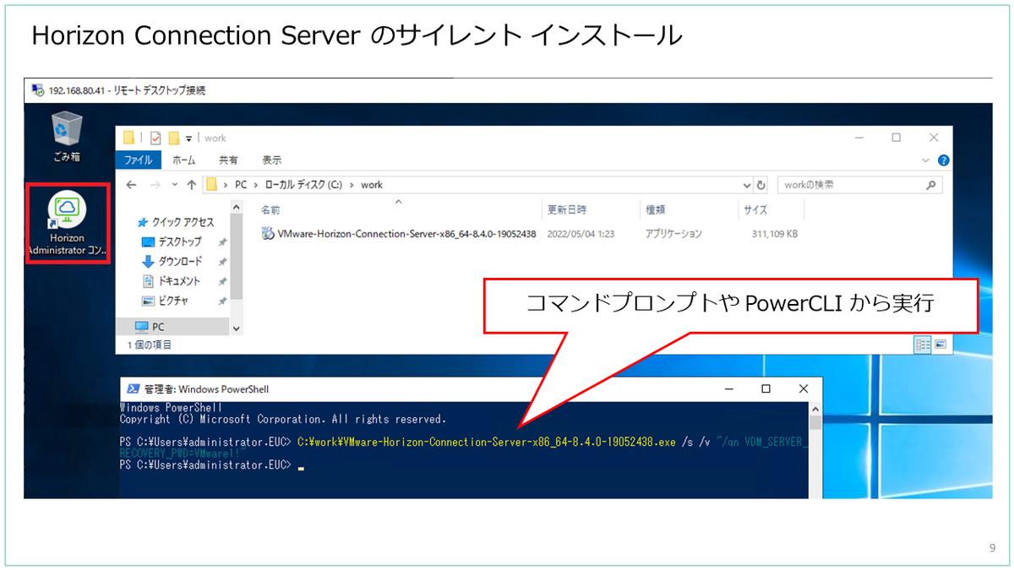Go up one folder level in Explorer
Screen dimensions: 1014x570
click(192, 184)
